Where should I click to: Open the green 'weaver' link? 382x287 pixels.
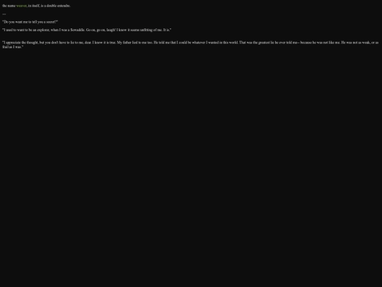pyautogui.click(x=21, y=6)
